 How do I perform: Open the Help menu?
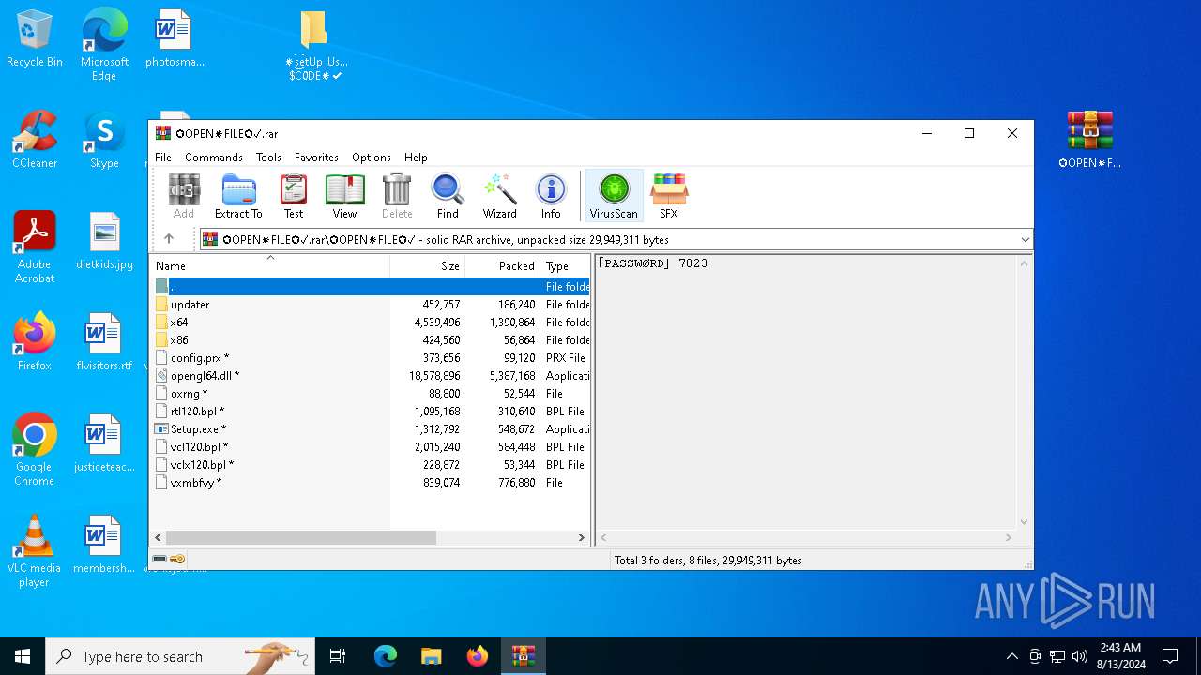click(x=416, y=157)
